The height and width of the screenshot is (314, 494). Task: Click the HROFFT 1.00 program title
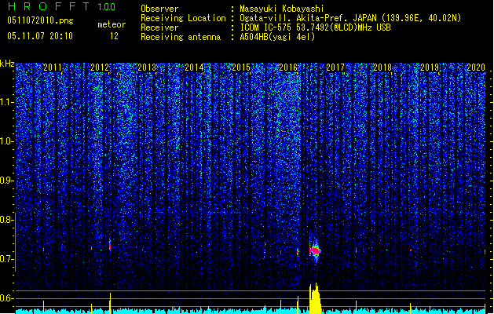tap(61, 6)
